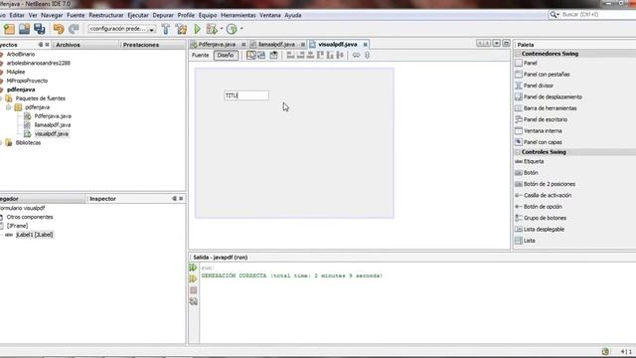Click the Profile Project icon
The width and height of the screenshot is (636, 358).
[x=232, y=29]
